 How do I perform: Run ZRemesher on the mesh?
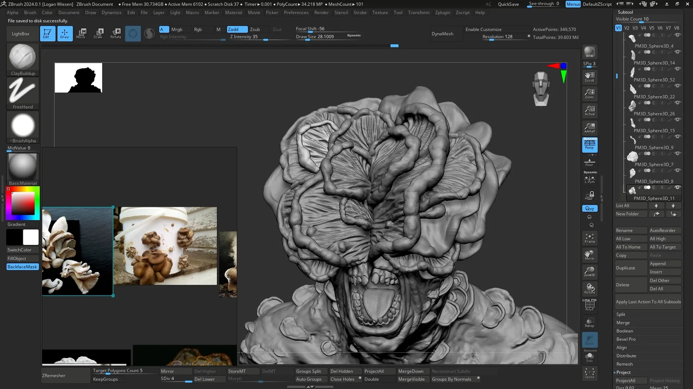54,375
